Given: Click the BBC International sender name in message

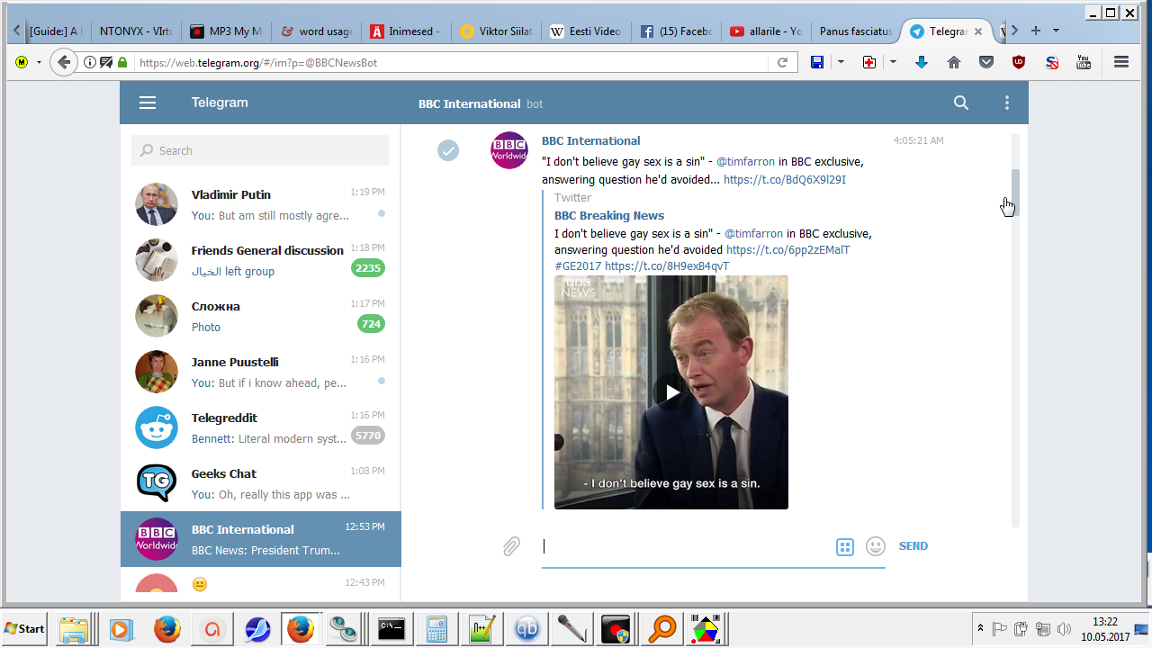Looking at the screenshot, I should pos(590,140).
